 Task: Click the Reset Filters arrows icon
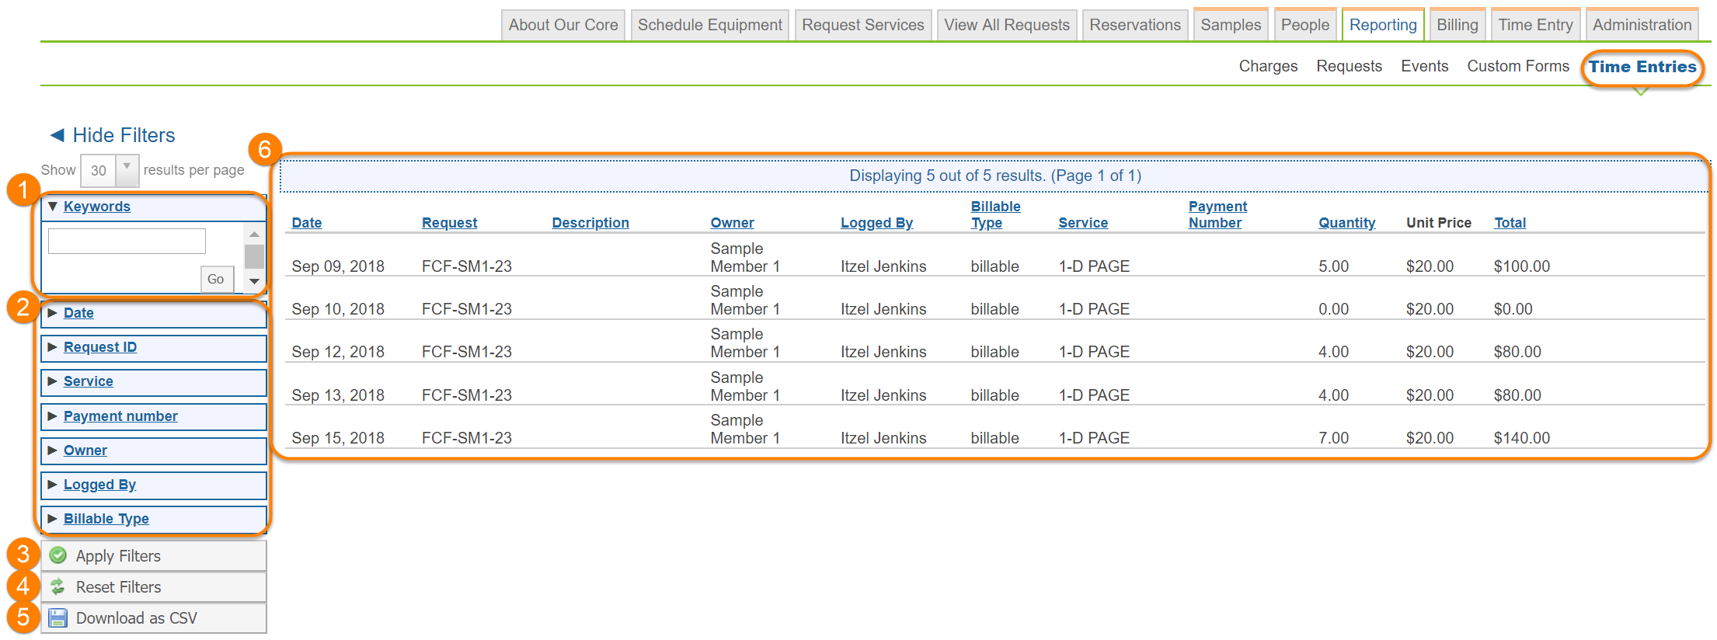click(x=58, y=587)
